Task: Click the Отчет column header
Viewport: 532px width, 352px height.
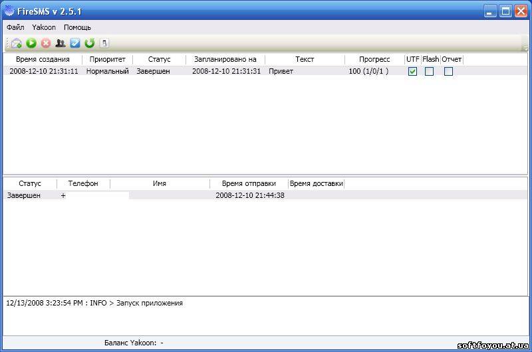Action: tap(452, 59)
